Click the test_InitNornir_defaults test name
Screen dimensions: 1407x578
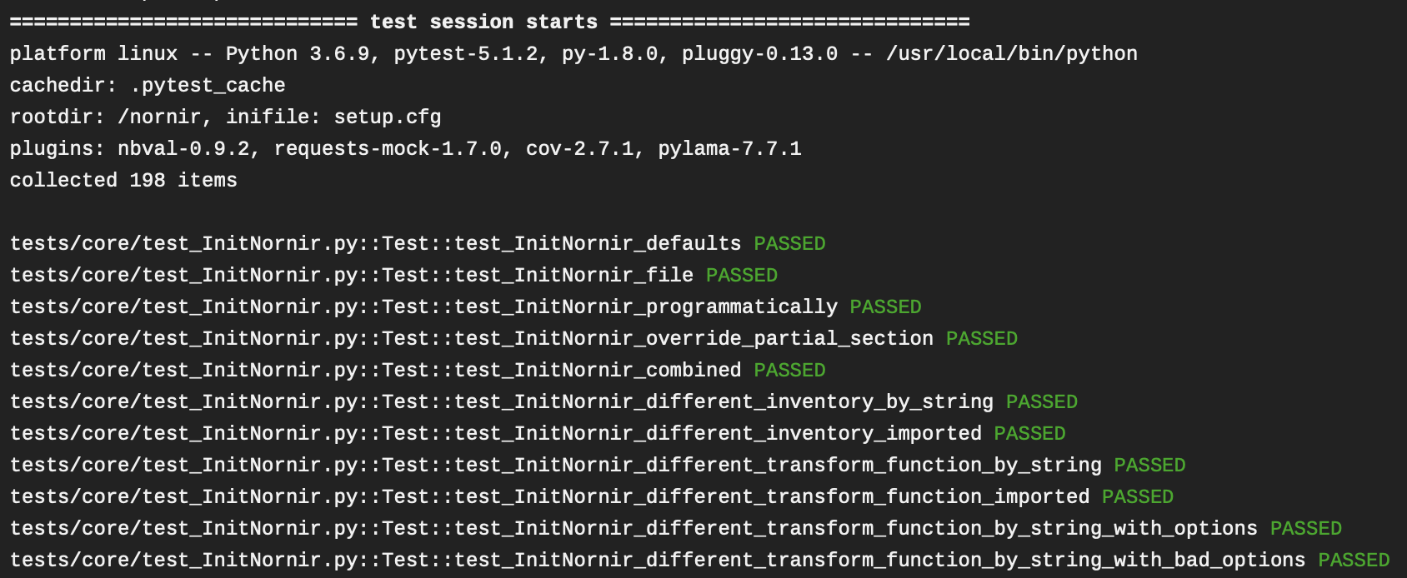(x=598, y=243)
